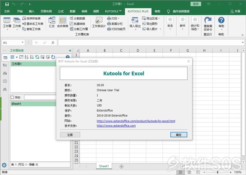
Task: Select 复制工作表 copy worksheets tool
Action: tap(32, 29)
